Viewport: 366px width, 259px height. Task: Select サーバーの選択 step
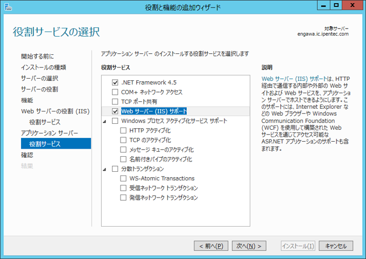pos(39,78)
